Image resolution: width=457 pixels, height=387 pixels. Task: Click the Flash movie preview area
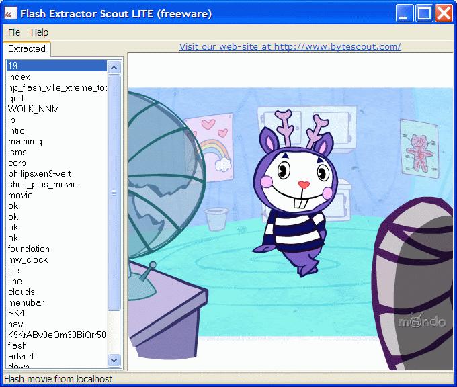(x=290, y=212)
